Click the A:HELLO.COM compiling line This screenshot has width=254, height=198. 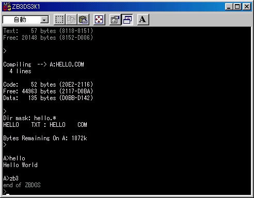pyautogui.click(x=43, y=64)
